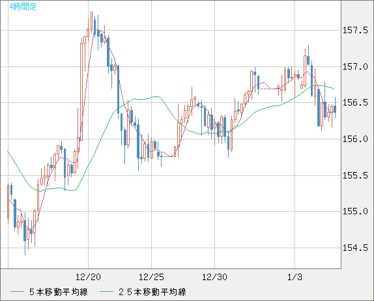This screenshot has height=301, width=374.
Task: Click the green 25-period legend line sample
Action: (106, 292)
